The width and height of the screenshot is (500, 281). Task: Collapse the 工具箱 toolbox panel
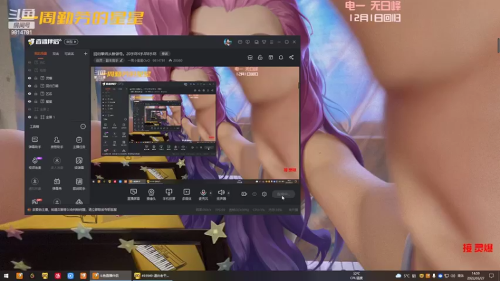(83, 127)
